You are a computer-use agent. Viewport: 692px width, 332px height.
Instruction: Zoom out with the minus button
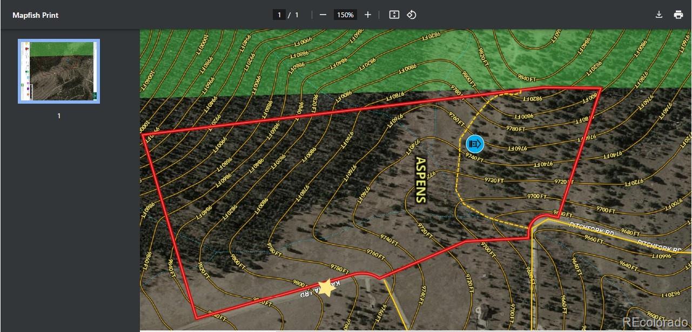tap(323, 15)
